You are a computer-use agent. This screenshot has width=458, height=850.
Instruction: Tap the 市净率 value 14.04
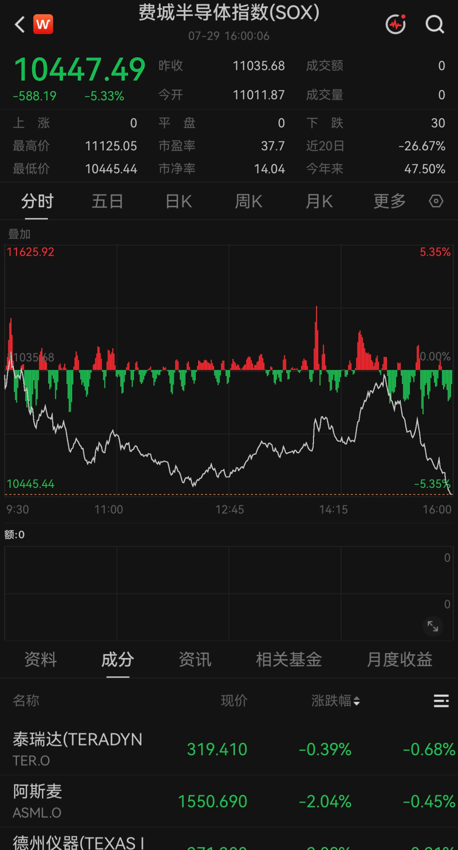pos(269,169)
